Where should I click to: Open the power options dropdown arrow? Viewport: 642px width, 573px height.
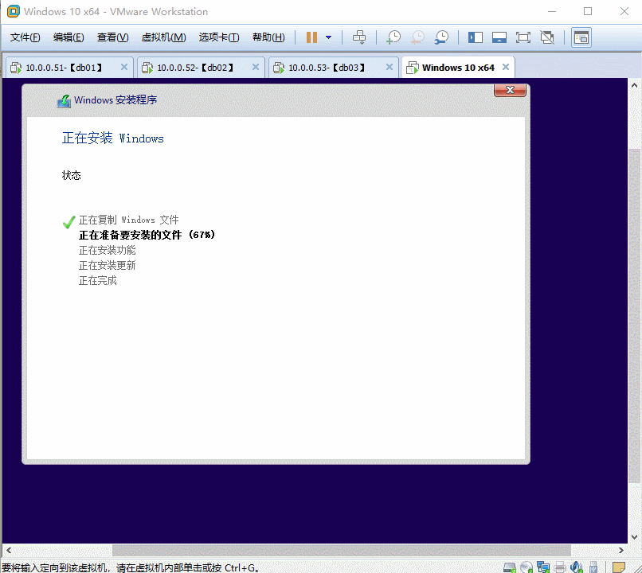[328, 37]
